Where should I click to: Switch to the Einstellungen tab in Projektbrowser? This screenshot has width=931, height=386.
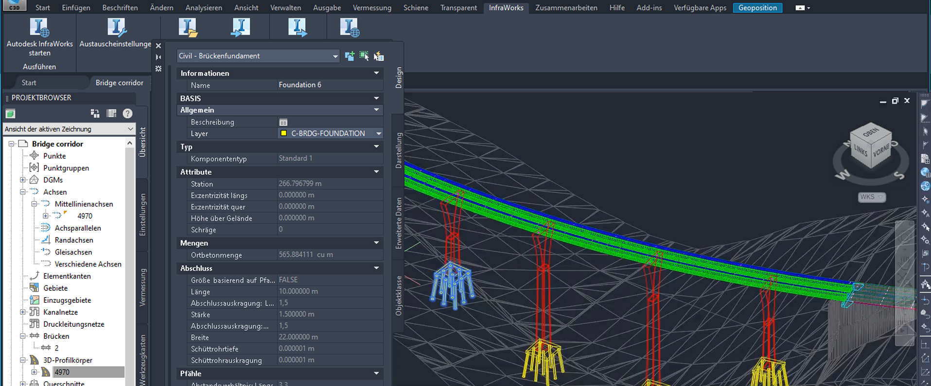[143, 215]
